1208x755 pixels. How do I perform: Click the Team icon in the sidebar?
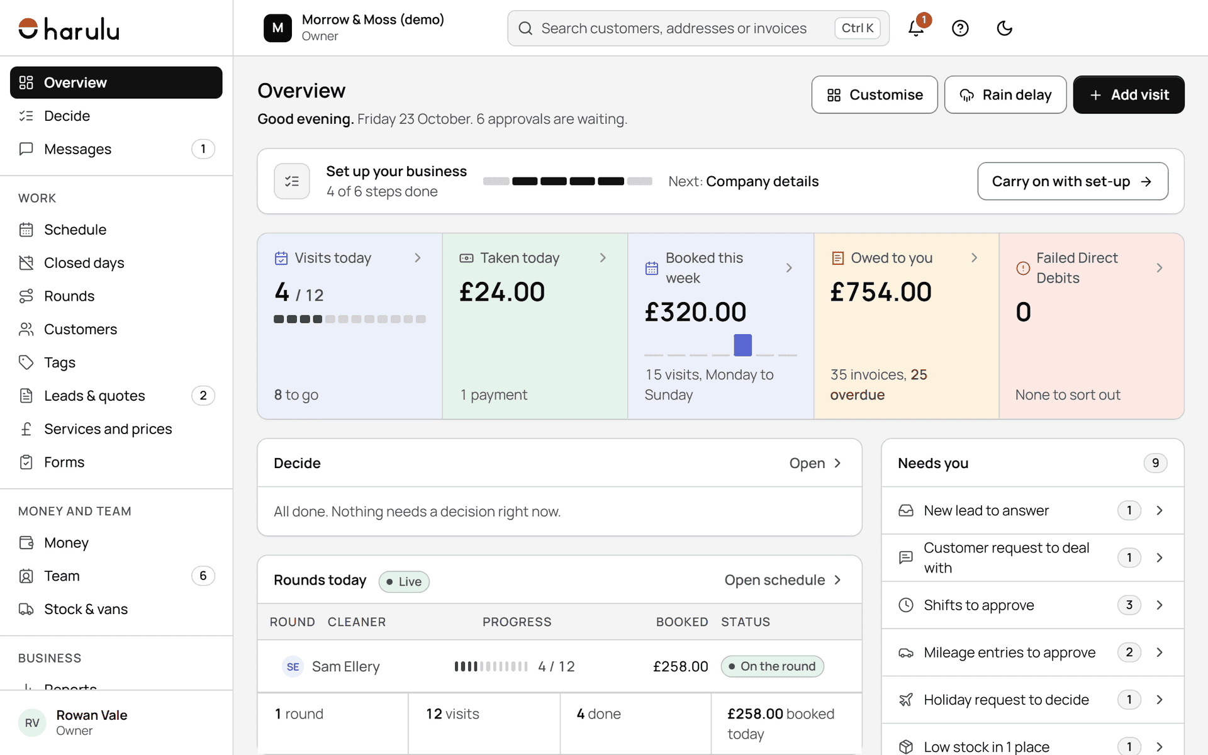pyautogui.click(x=26, y=576)
